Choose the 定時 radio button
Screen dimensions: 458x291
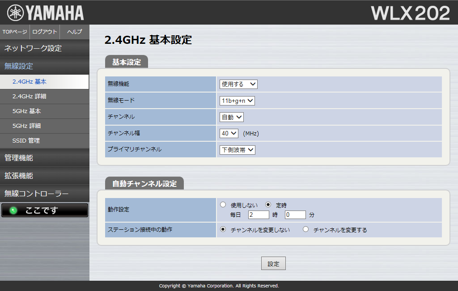pos(268,205)
